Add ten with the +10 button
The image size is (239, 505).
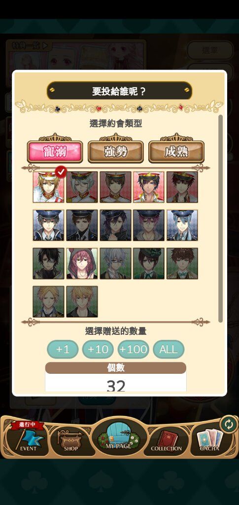click(98, 349)
